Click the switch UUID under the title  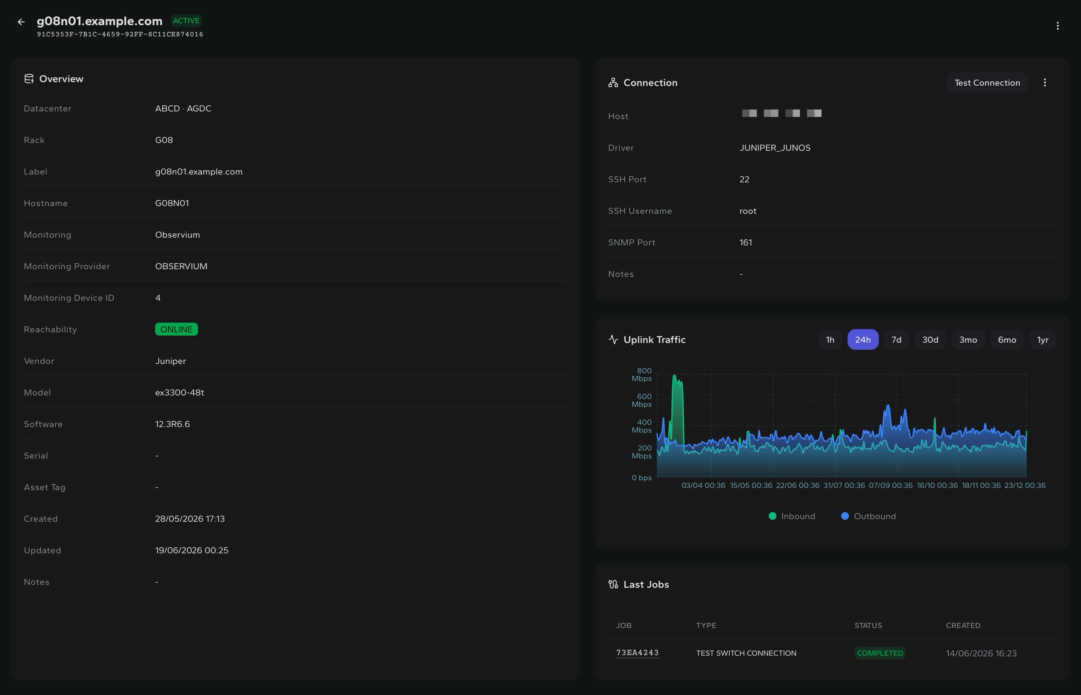click(120, 34)
